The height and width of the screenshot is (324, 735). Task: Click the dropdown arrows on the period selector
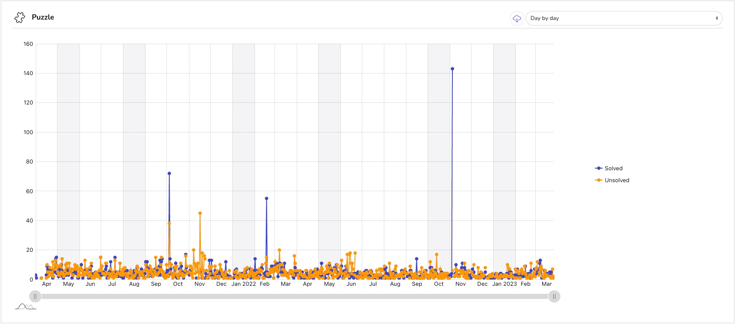click(717, 18)
